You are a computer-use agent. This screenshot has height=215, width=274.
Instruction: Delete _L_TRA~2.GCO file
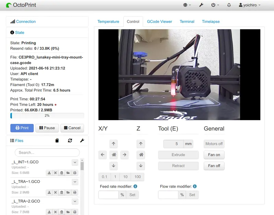tap(62, 212)
